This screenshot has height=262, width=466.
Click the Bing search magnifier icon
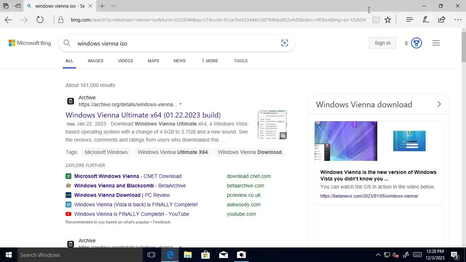[67, 43]
